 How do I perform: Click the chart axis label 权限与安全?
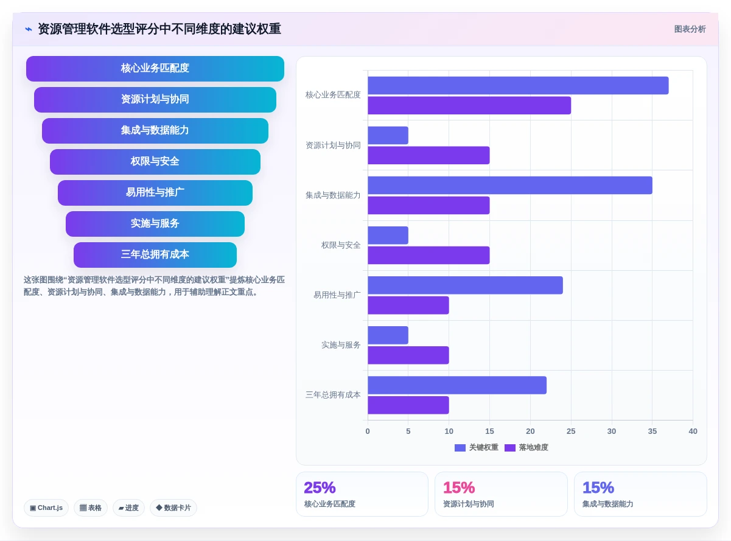[341, 245]
